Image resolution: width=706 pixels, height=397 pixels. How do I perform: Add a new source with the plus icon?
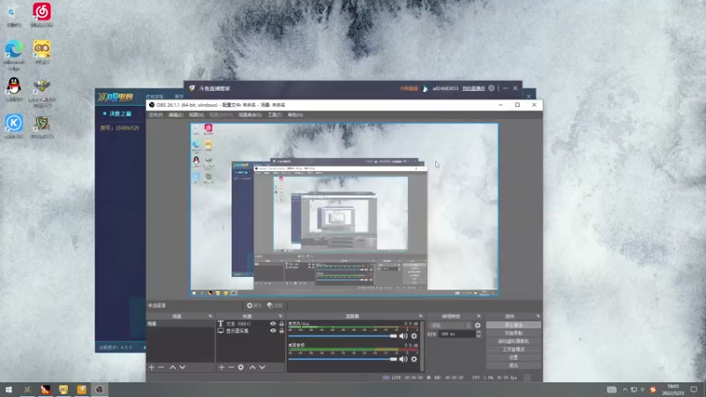222,367
